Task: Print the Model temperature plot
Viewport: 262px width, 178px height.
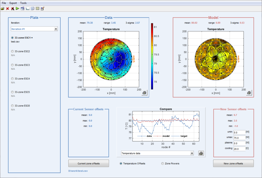Action: tap(249, 93)
